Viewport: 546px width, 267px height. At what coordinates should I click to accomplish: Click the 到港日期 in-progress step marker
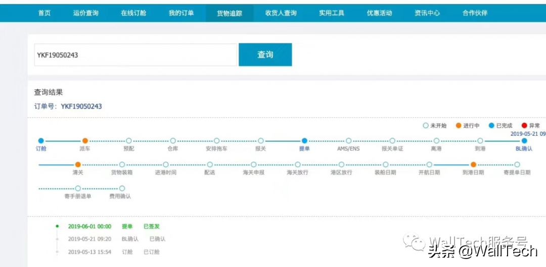click(x=473, y=165)
